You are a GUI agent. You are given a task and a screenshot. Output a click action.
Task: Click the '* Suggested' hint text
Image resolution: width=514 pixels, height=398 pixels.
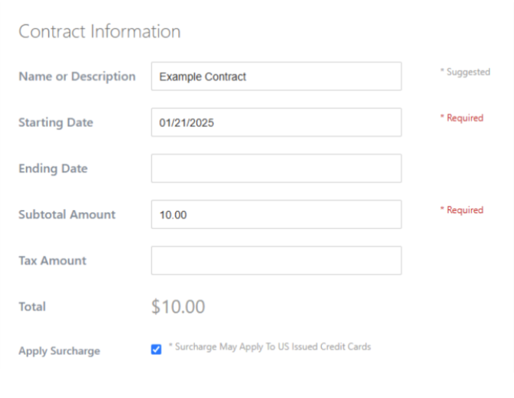tap(465, 72)
